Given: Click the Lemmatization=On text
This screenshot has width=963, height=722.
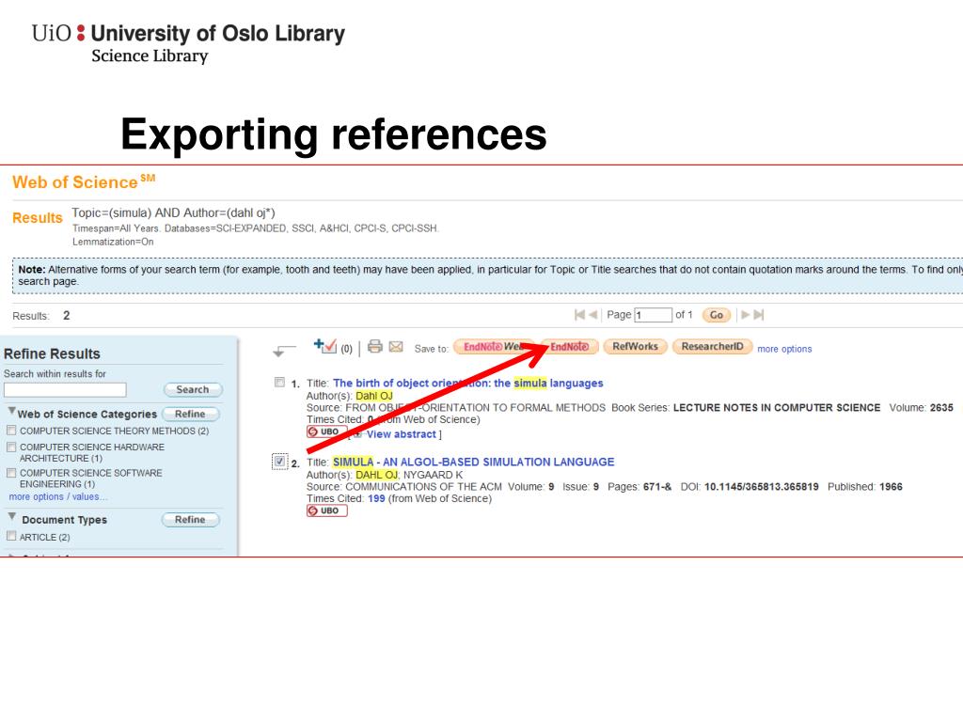Looking at the screenshot, I should point(113,242).
